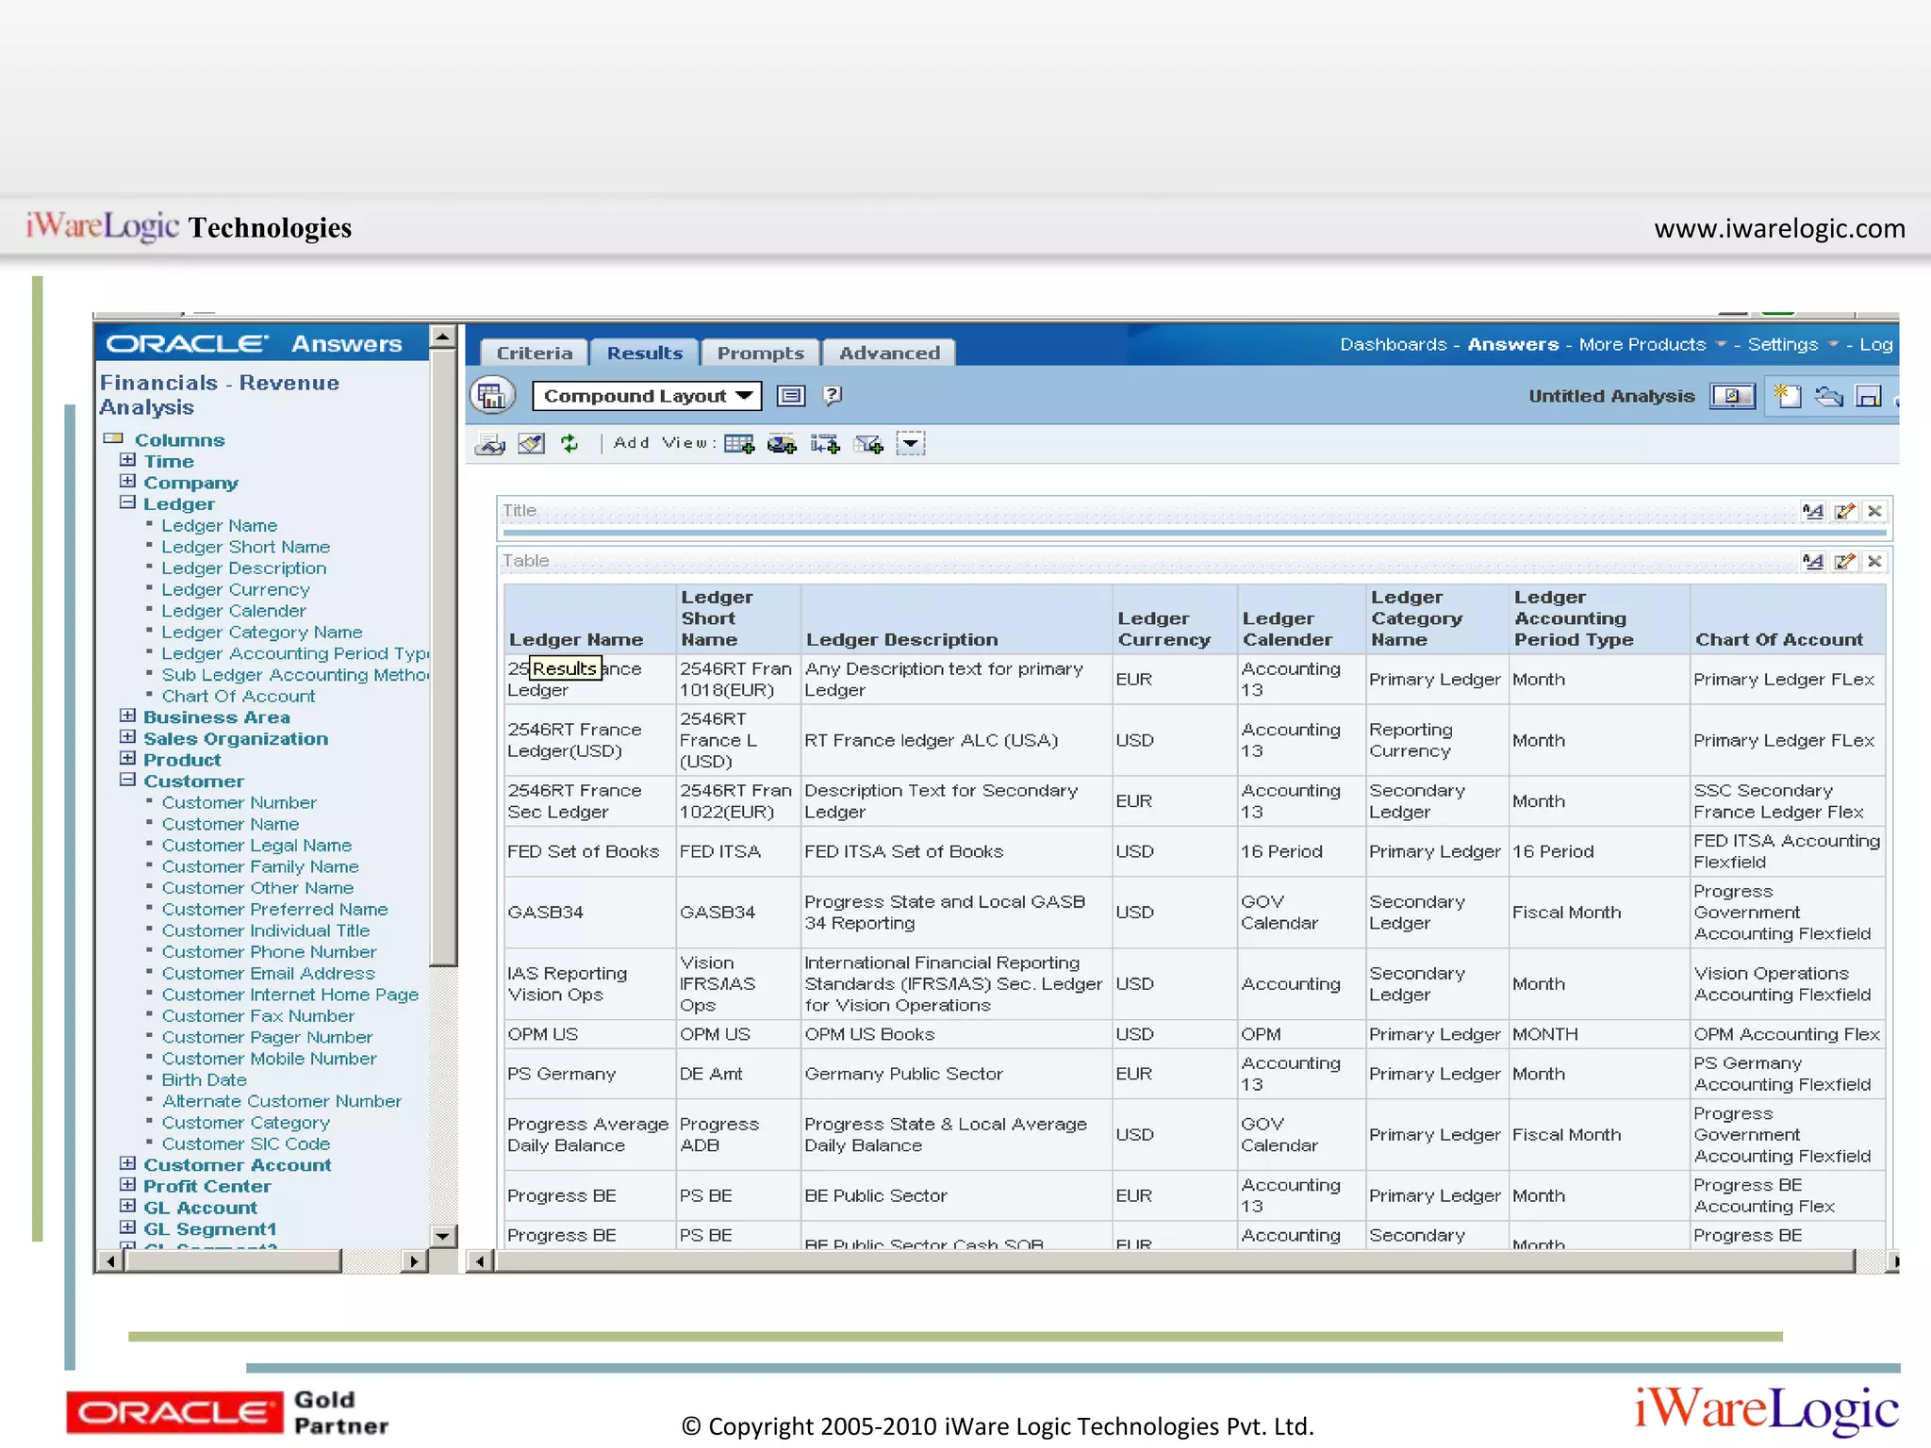Add a Filters view icon

point(868,444)
